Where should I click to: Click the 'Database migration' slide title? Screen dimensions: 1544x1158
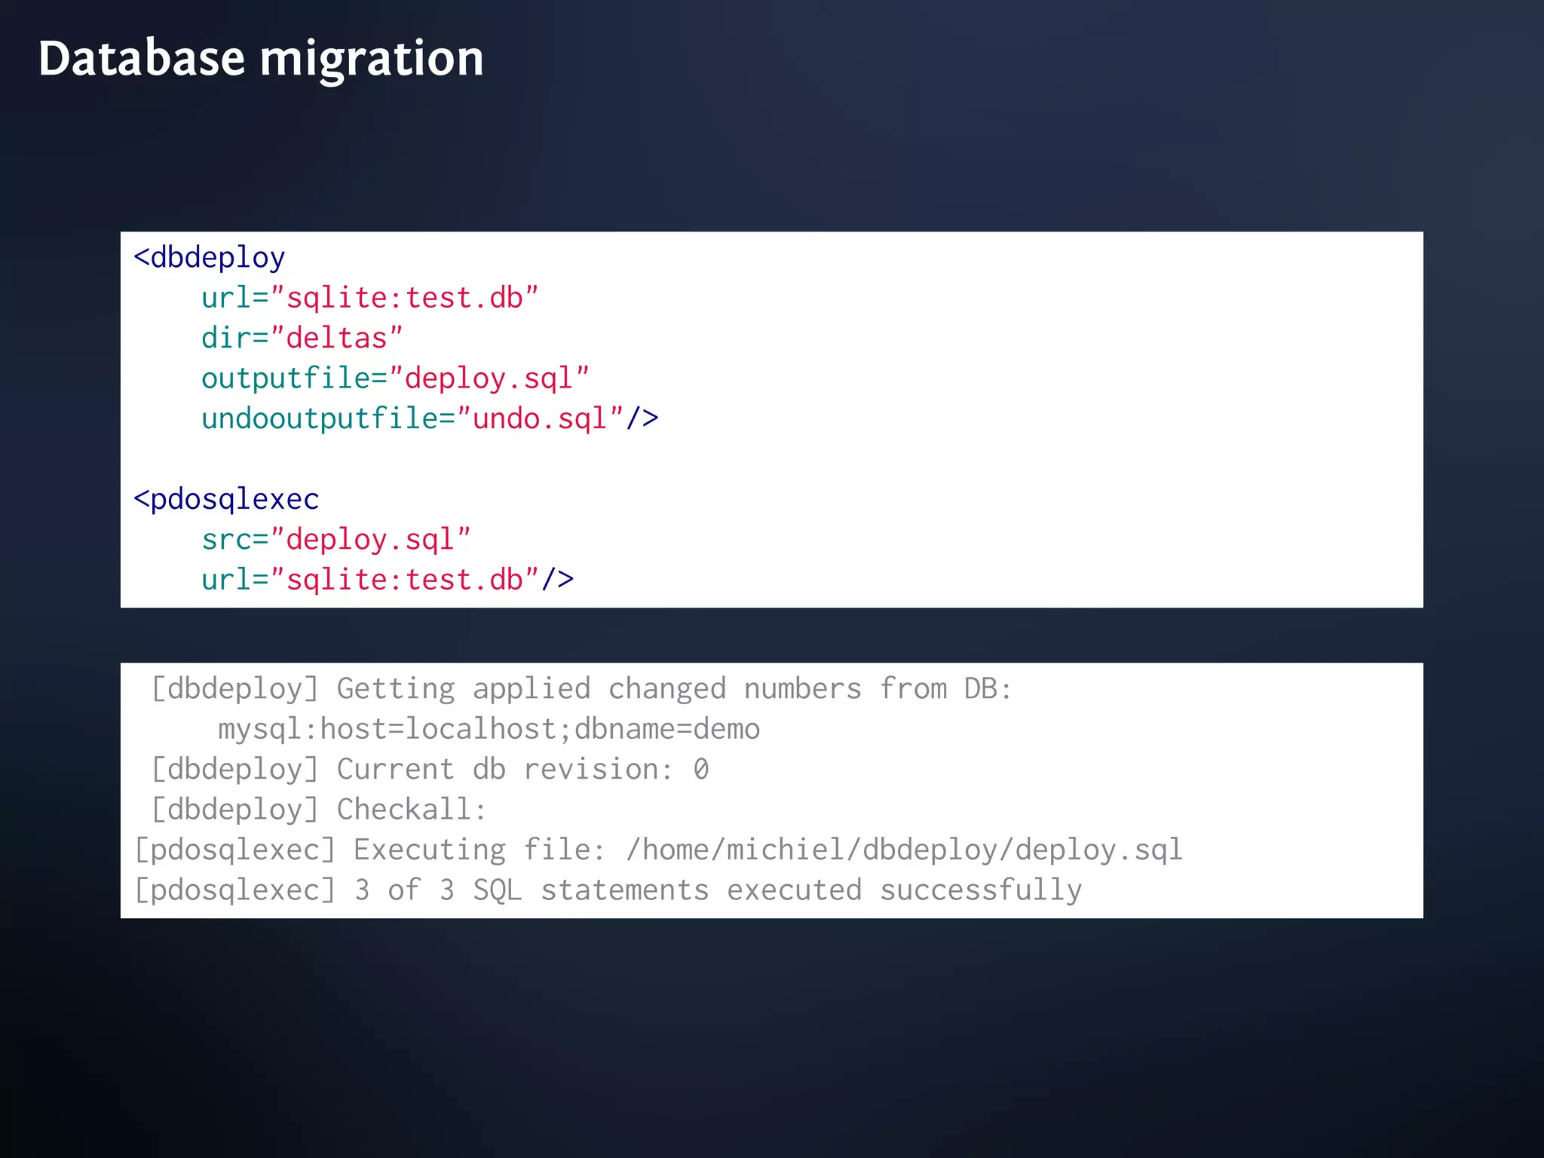(x=261, y=60)
